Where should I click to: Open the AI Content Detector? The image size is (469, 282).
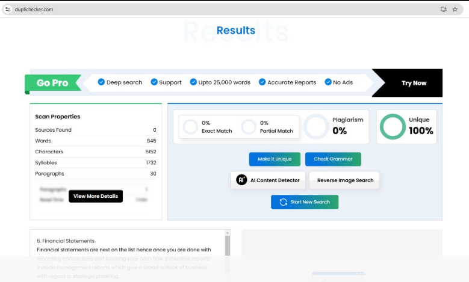268,180
